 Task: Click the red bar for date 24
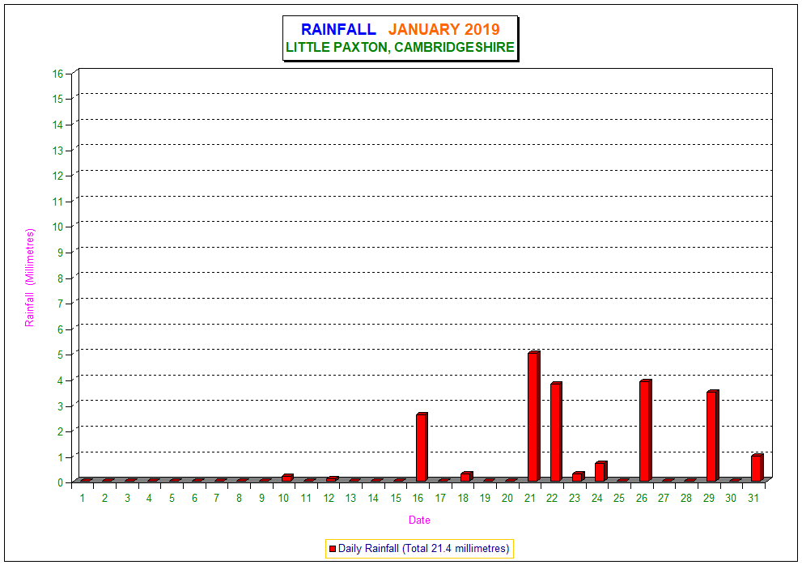click(600, 471)
